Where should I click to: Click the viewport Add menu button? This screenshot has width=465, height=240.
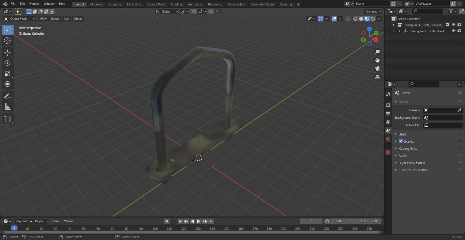pyautogui.click(x=66, y=19)
